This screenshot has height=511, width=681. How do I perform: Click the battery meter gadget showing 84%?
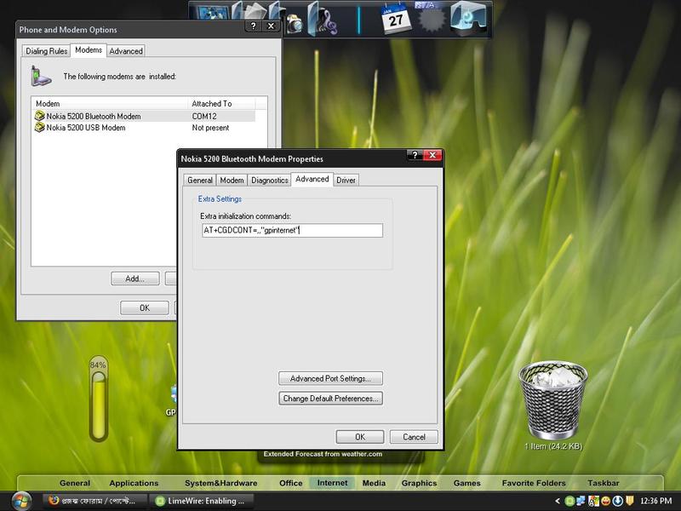(99, 399)
